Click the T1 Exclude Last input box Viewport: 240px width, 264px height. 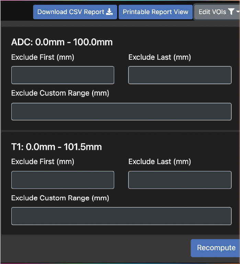180,180
